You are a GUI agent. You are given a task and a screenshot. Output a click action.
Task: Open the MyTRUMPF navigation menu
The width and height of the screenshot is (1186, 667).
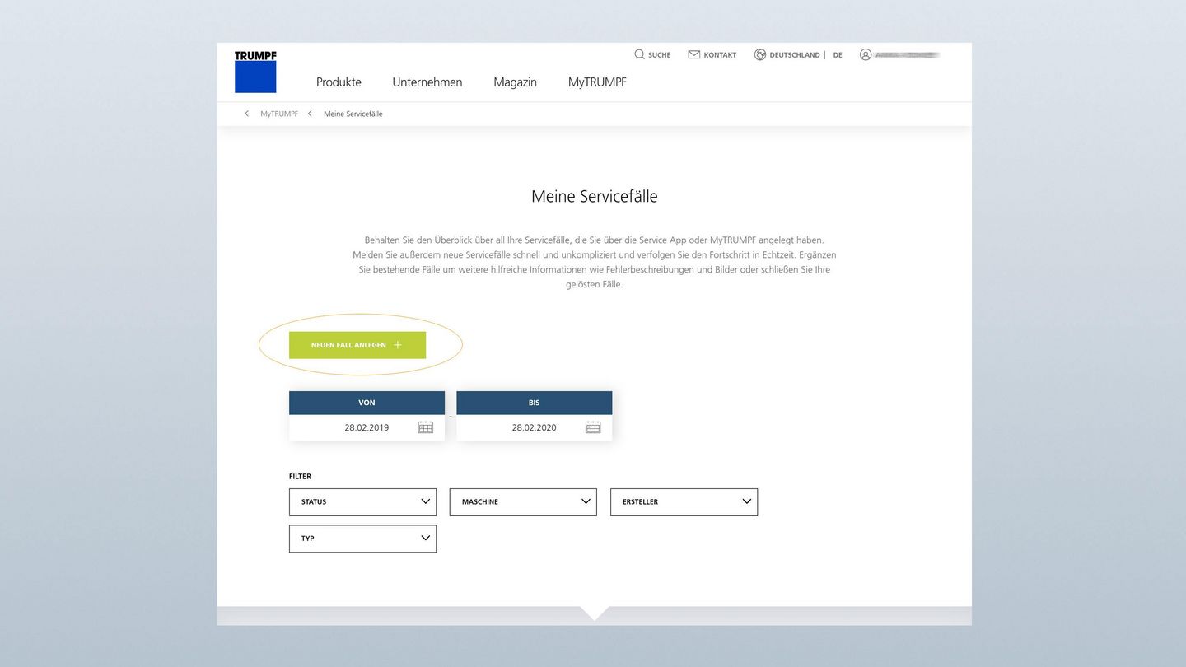(597, 82)
